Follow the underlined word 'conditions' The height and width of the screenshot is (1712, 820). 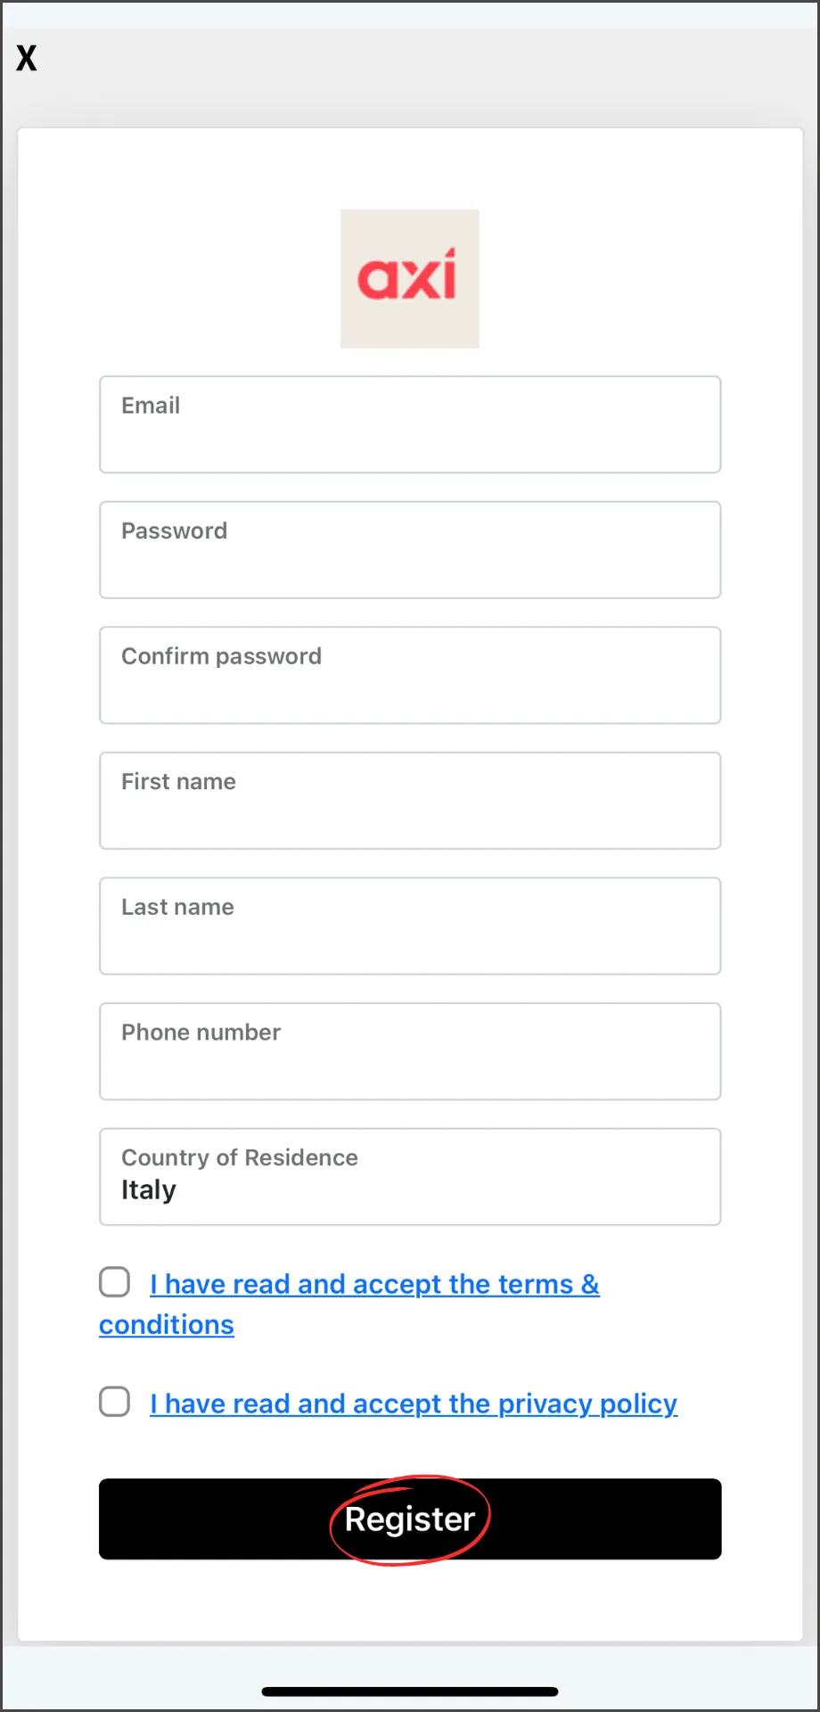(167, 1325)
